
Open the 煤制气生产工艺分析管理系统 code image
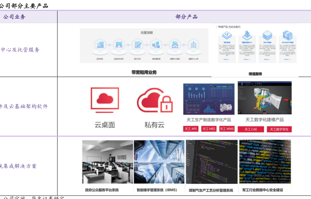pos(211,162)
